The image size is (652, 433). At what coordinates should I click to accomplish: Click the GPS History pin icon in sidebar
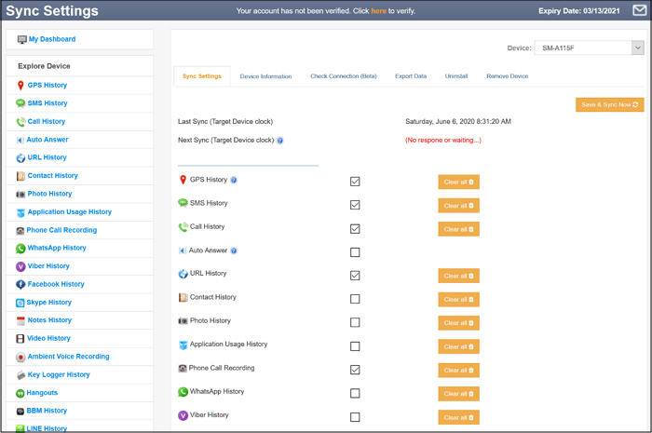click(20, 86)
